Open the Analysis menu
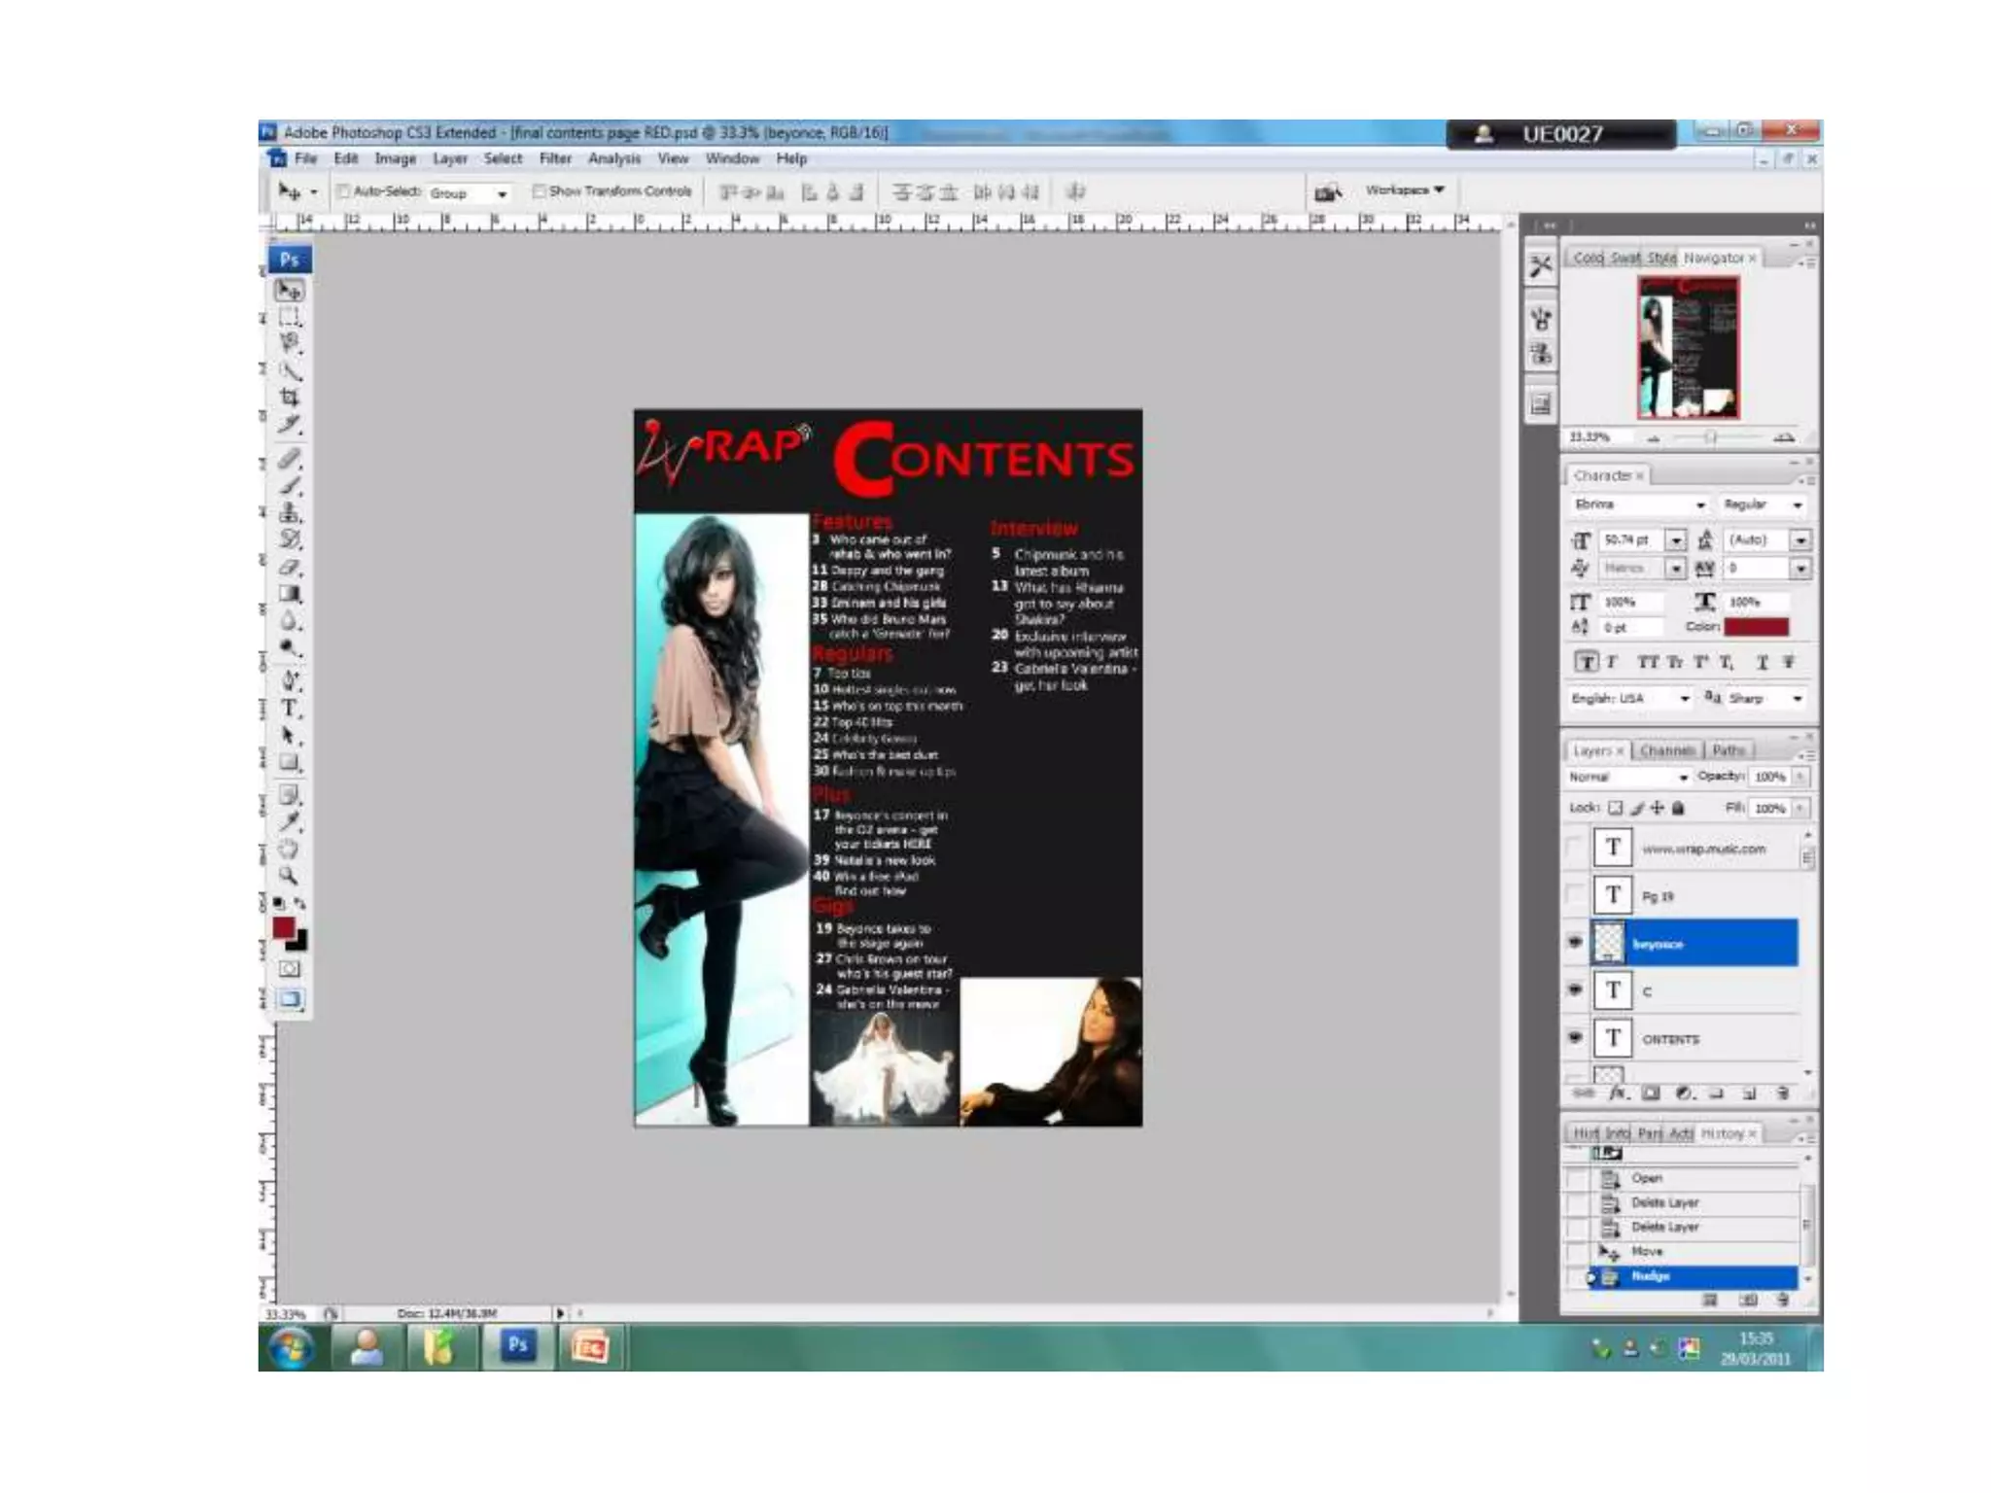The width and height of the screenshot is (1991, 1493). click(614, 158)
